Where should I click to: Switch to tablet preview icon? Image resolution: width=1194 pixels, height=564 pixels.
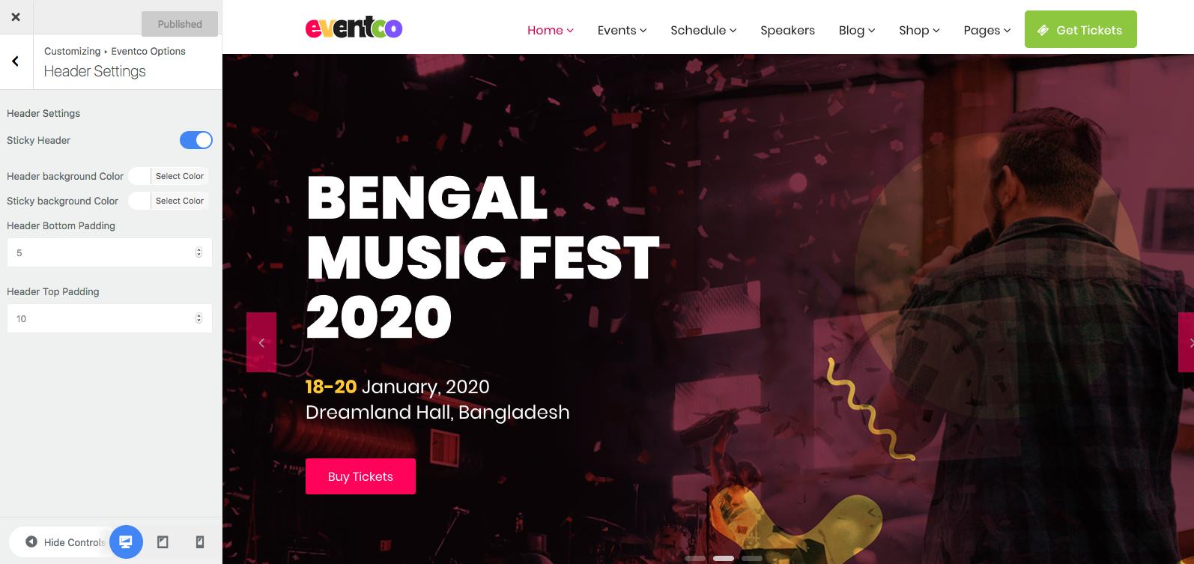tap(163, 542)
